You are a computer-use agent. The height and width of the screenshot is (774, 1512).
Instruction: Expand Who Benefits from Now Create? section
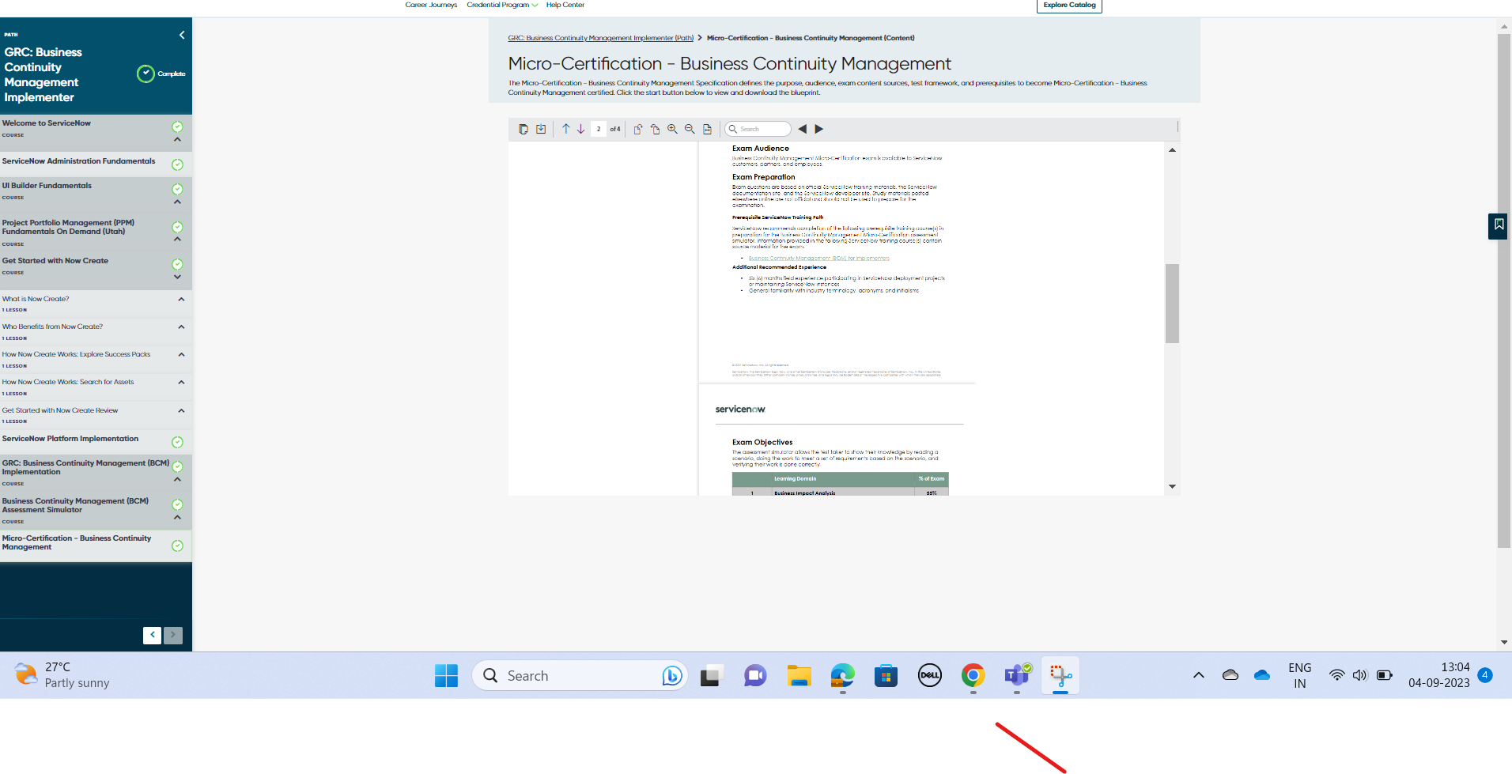coord(181,327)
